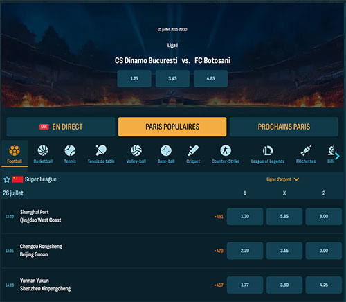
Task: Select Yunnan Yukun win odds 1.77
Action: (x=245, y=285)
